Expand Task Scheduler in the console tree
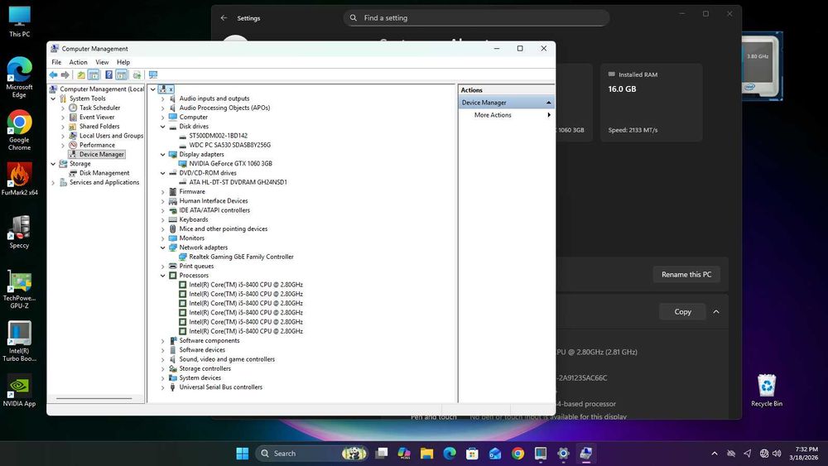828x466 pixels. point(63,108)
